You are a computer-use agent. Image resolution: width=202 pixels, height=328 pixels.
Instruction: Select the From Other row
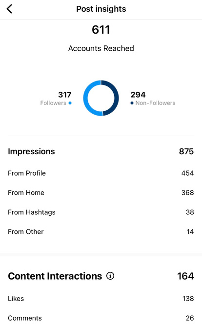click(x=101, y=232)
